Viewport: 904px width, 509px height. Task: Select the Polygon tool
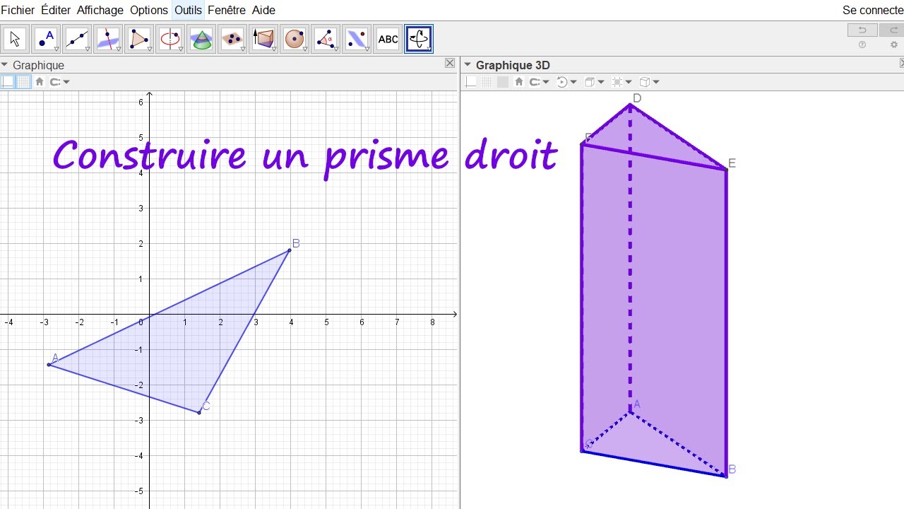(x=139, y=39)
